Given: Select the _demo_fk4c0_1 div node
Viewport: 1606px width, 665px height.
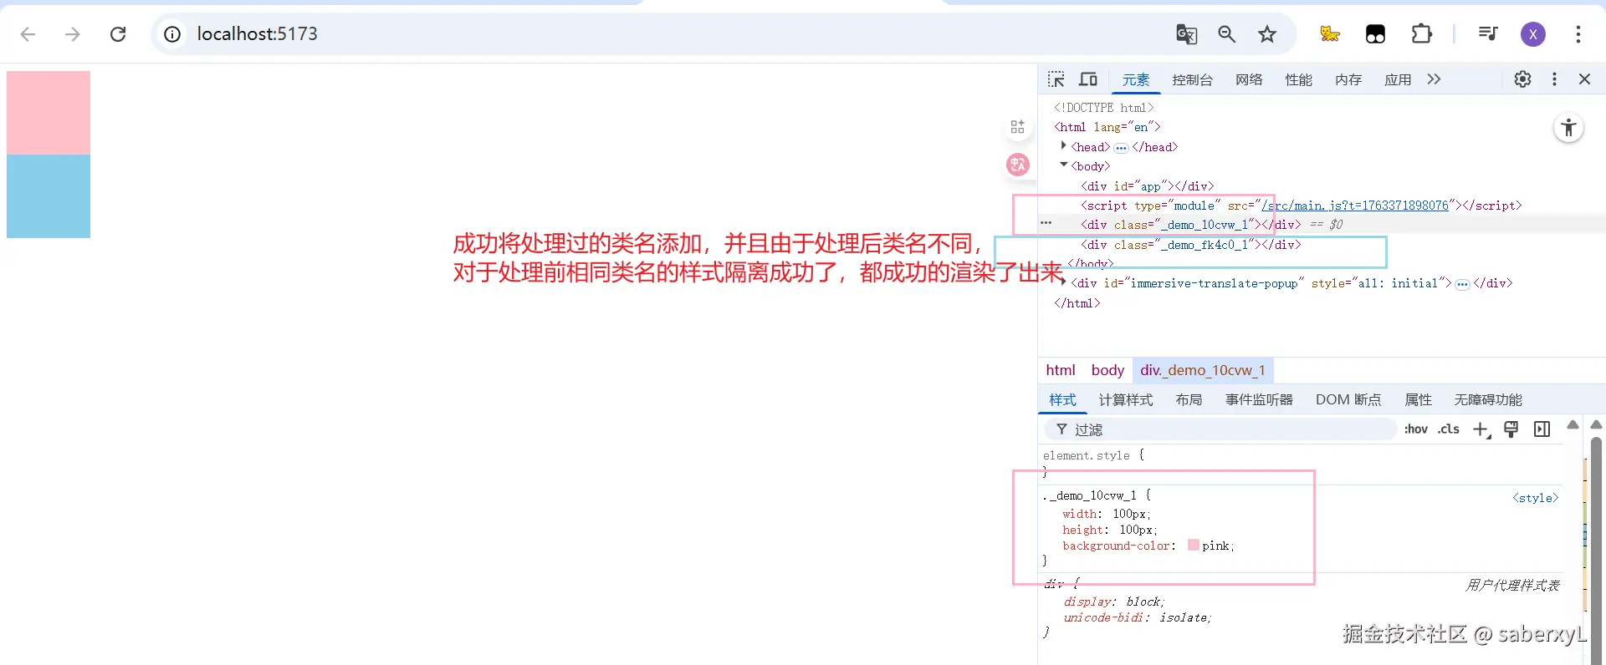Looking at the screenshot, I should (x=1190, y=245).
